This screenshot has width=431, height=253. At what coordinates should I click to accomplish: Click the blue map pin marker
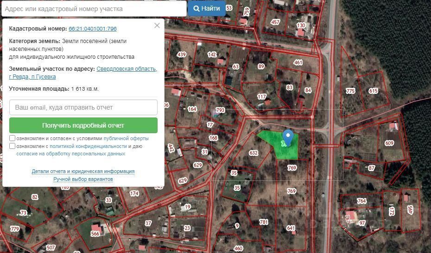click(x=288, y=138)
